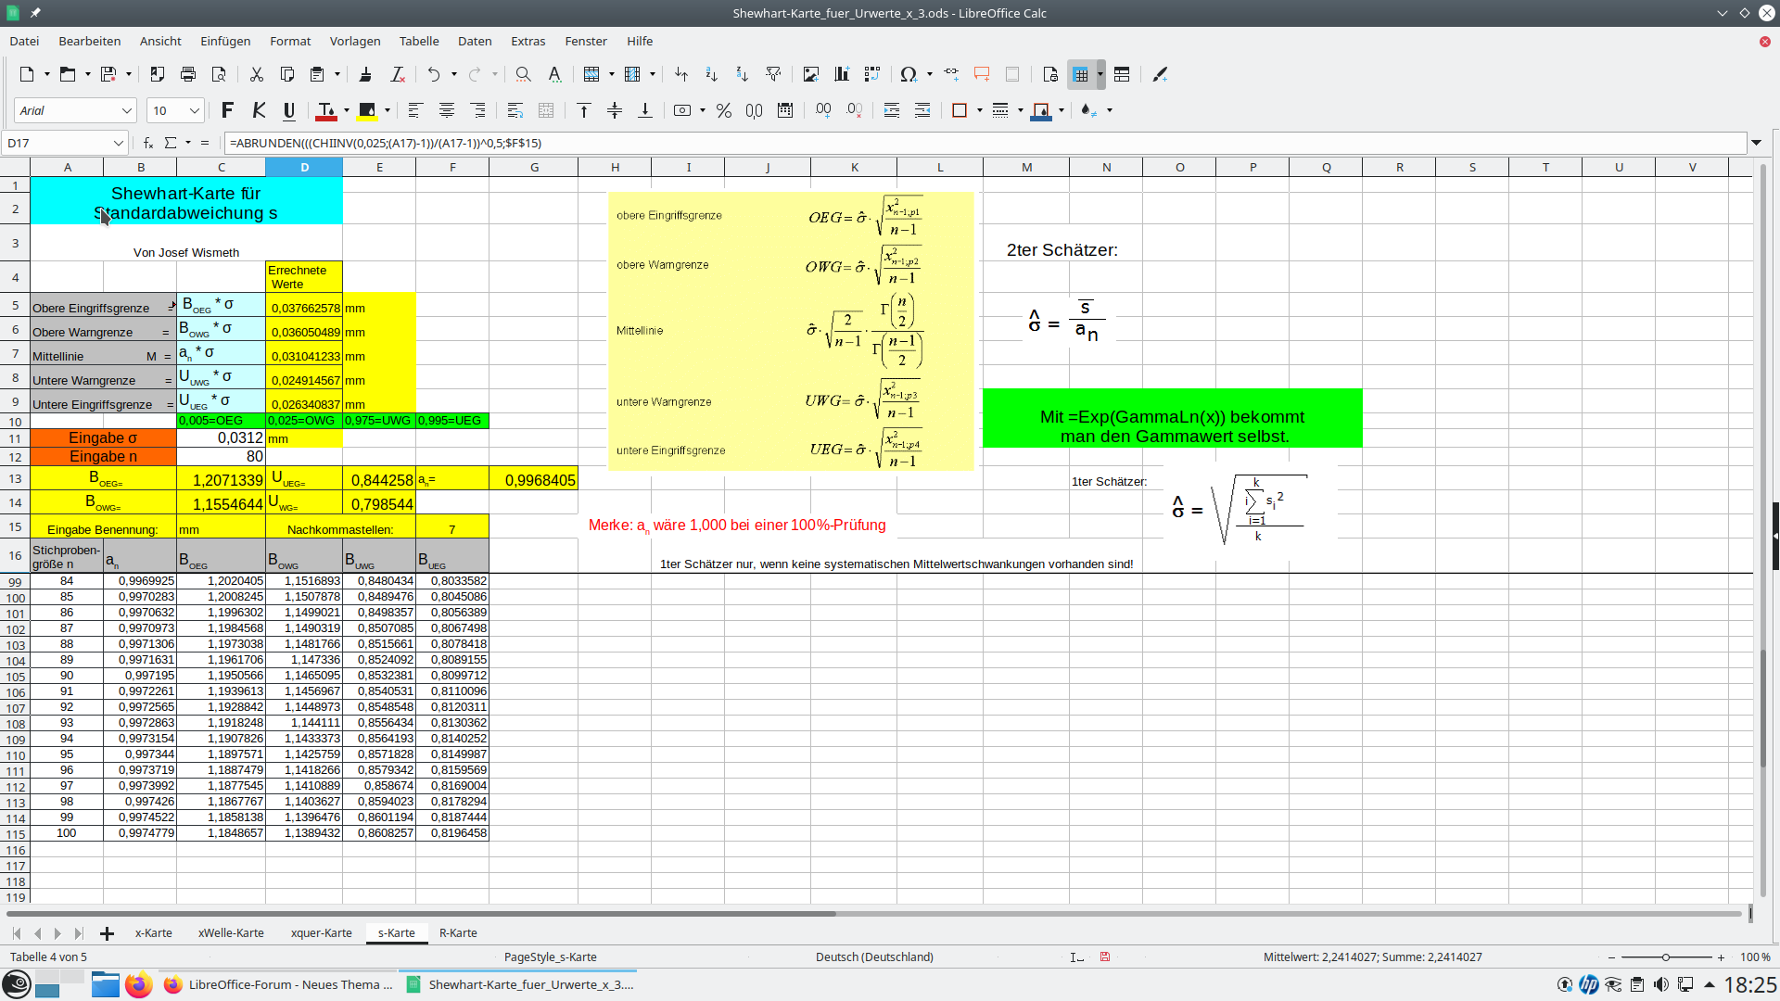Click the Insert special character omega icon
Image resolution: width=1780 pixels, height=1001 pixels.
(909, 74)
